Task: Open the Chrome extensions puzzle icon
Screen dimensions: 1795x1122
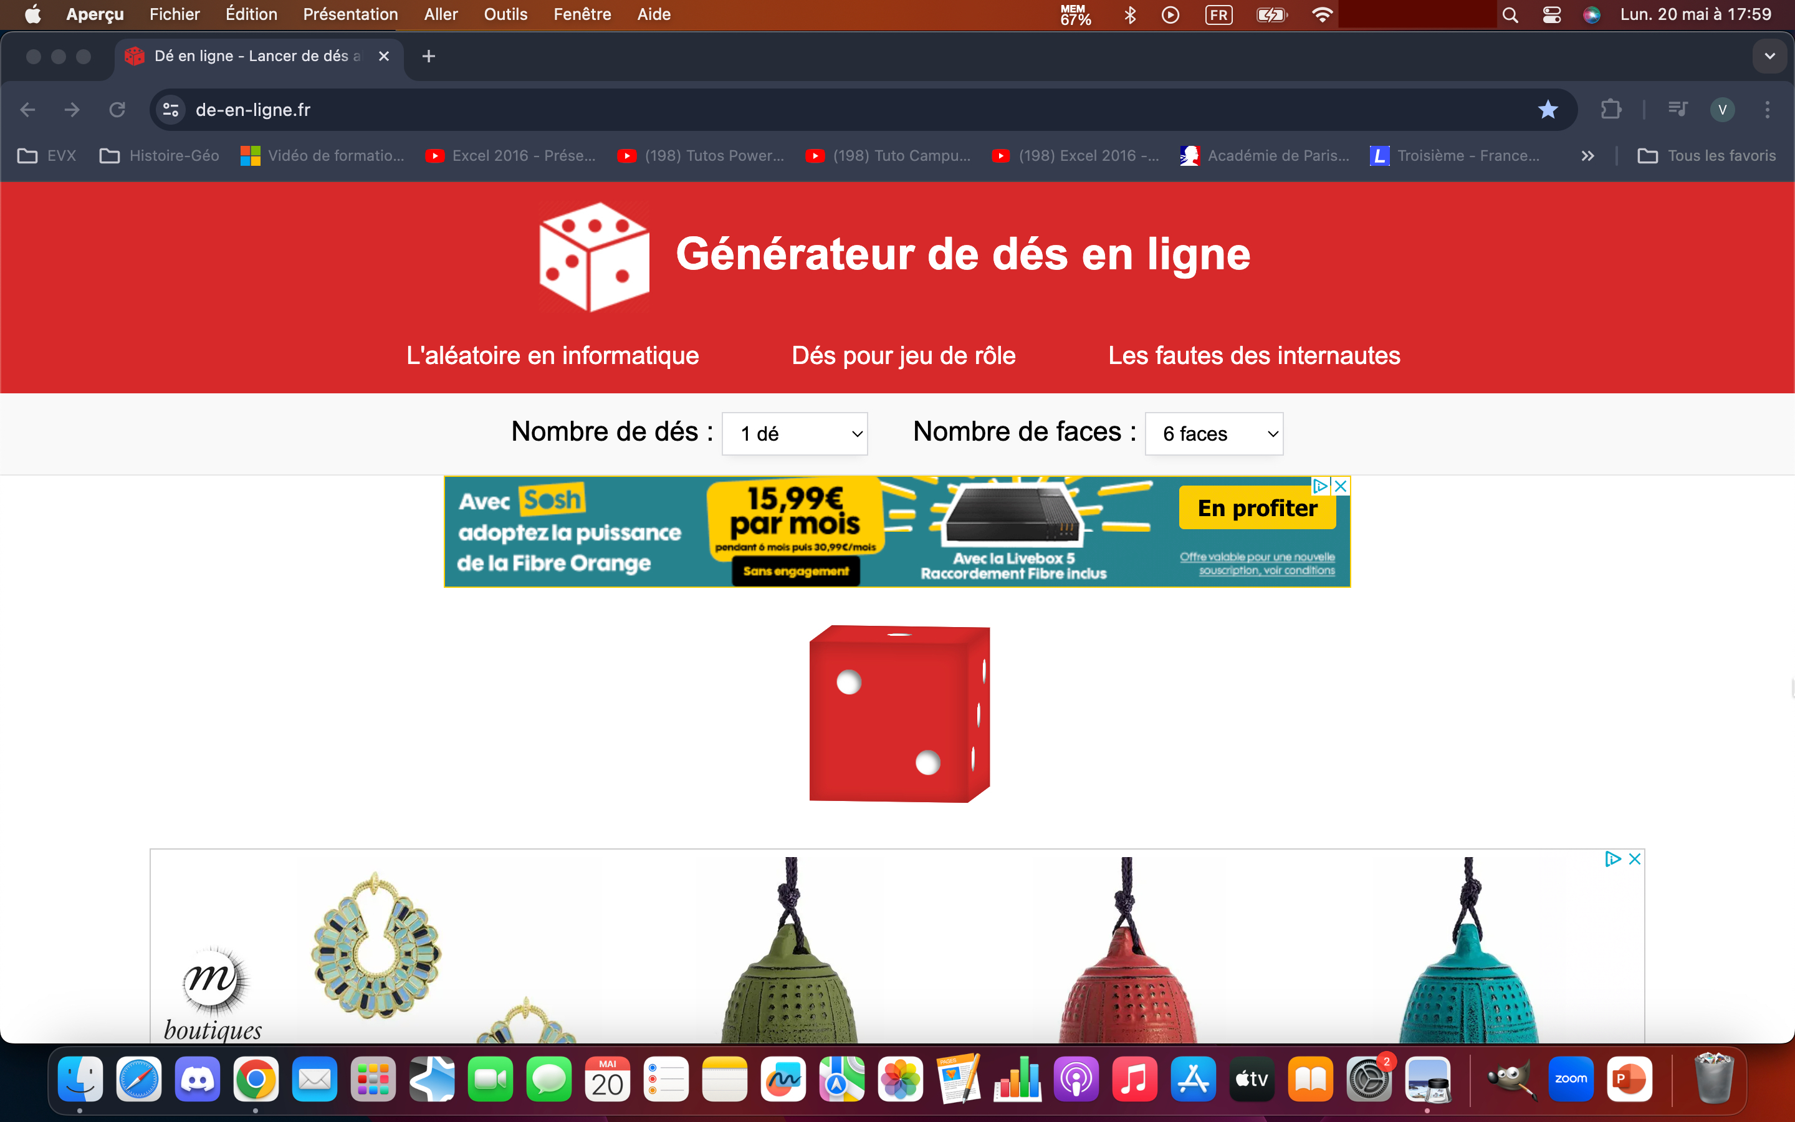Action: (1611, 110)
